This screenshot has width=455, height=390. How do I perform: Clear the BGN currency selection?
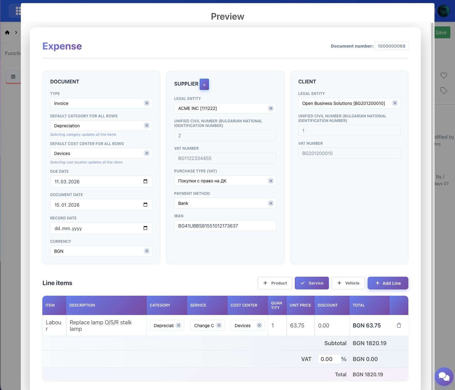(146, 251)
